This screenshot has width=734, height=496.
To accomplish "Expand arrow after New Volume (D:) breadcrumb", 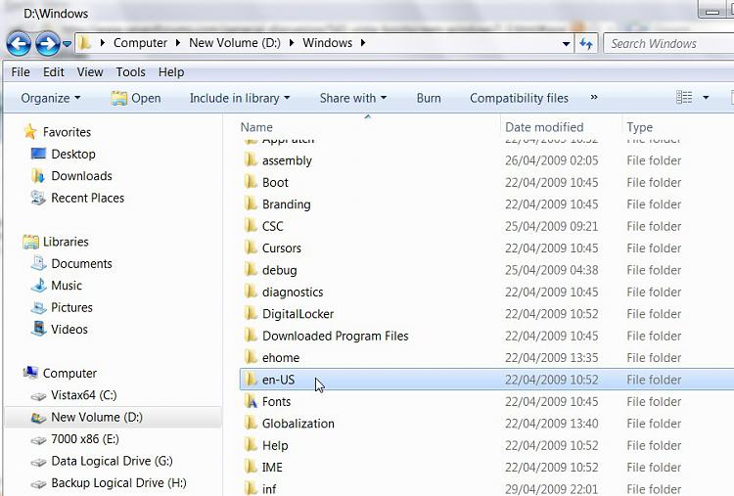I will (x=292, y=43).
